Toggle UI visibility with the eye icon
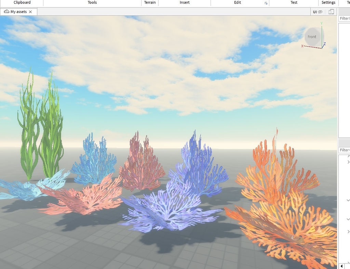 click(x=320, y=11)
